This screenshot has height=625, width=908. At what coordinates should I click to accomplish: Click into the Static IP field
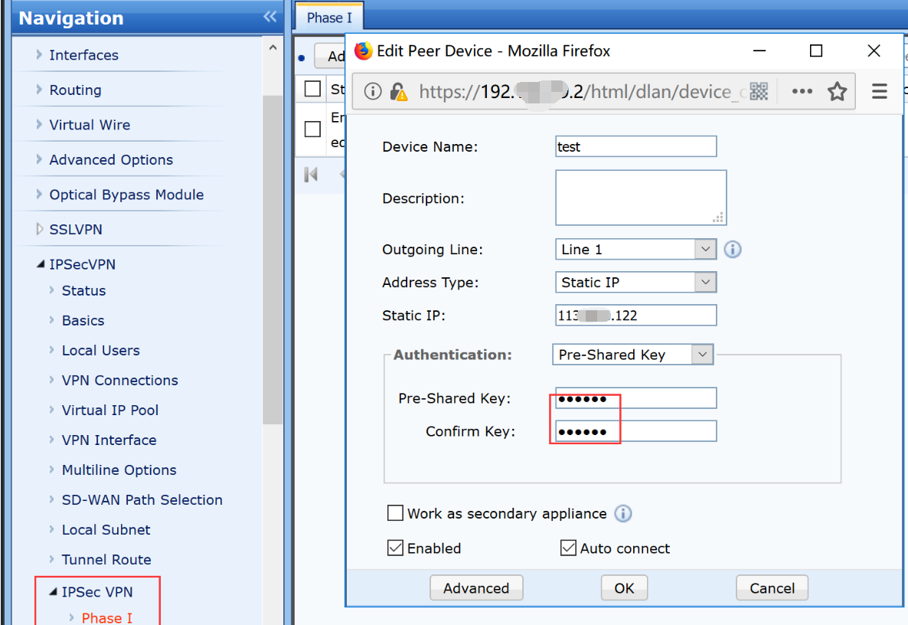click(x=635, y=315)
